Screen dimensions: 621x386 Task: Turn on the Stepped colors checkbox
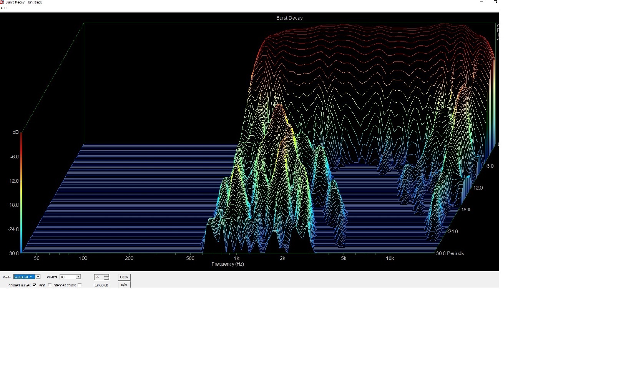pos(80,285)
